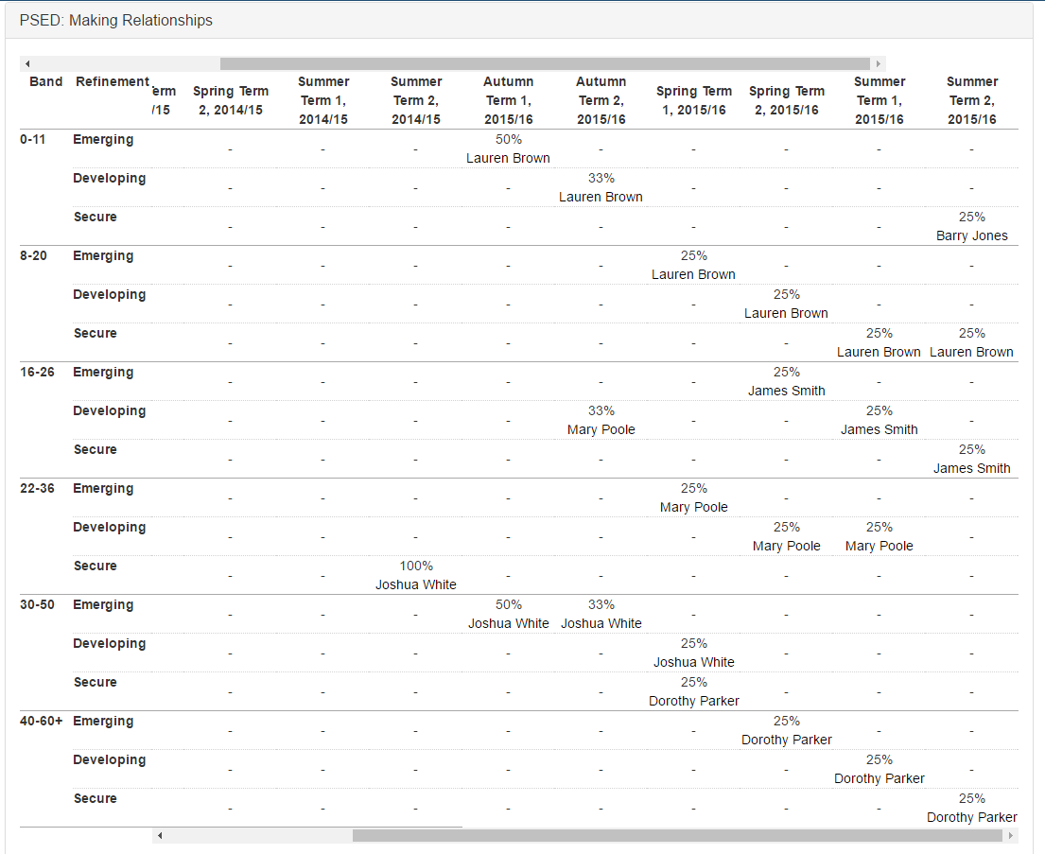Click the 22-36 band label

click(x=37, y=489)
